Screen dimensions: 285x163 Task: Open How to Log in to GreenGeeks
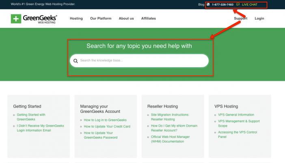pos(105,120)
